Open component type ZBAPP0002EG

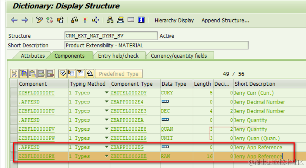click(x=127, y=147)
